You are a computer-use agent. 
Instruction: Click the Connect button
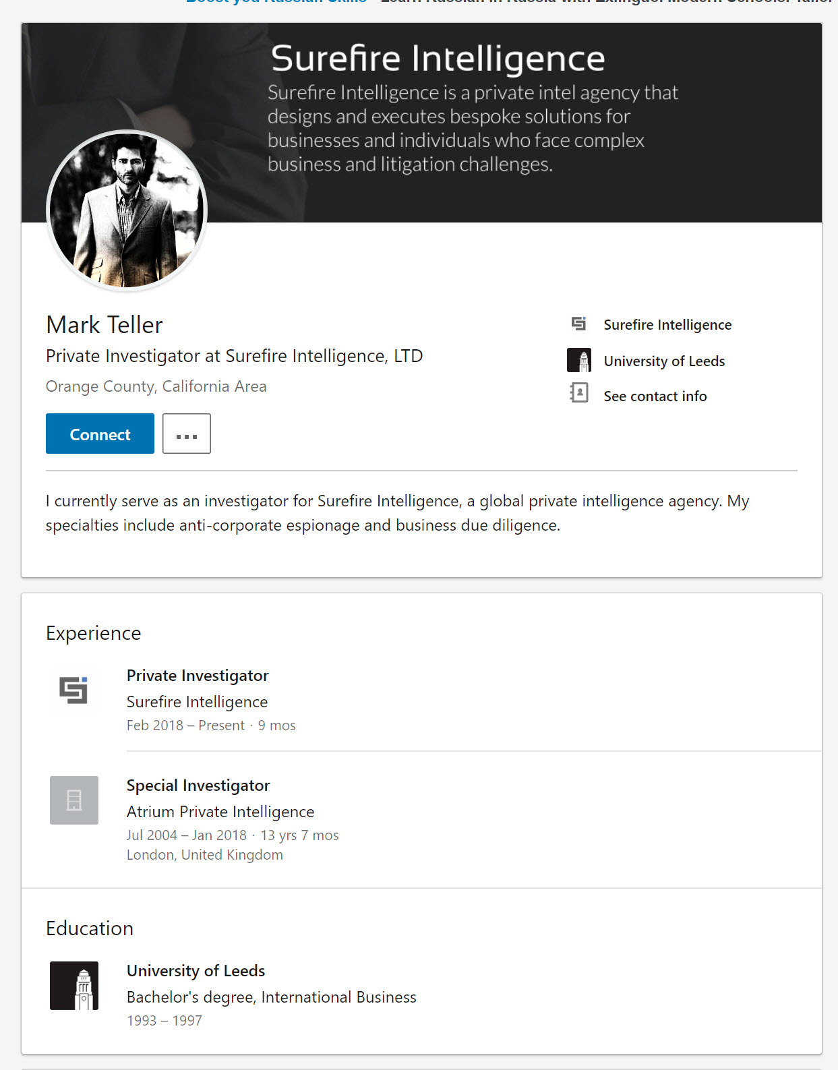tap(100, 434)
